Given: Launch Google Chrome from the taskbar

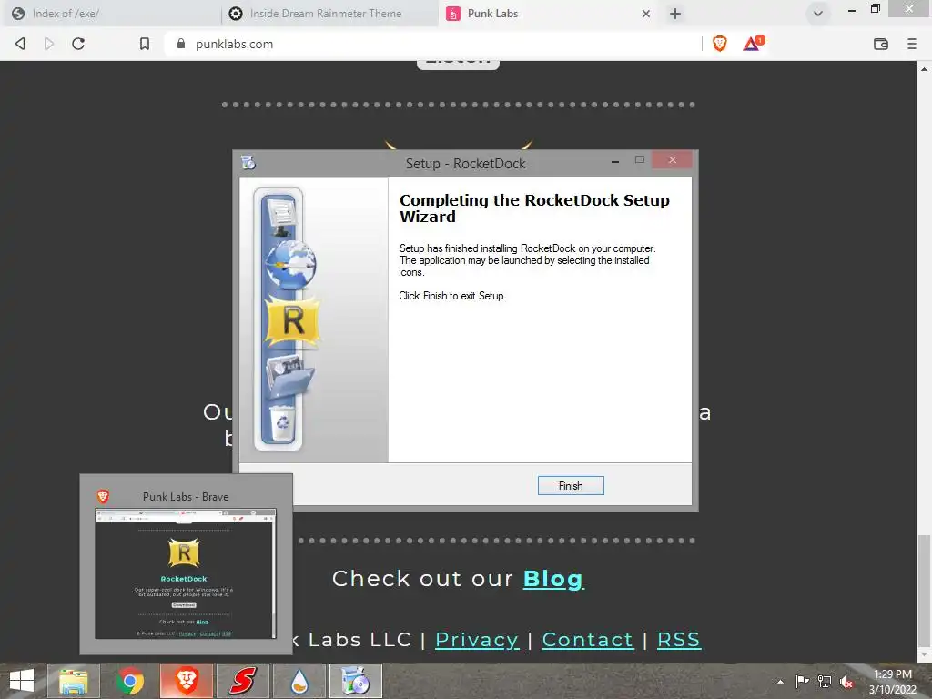Looking at the screenshot, I should pos(130,681).
